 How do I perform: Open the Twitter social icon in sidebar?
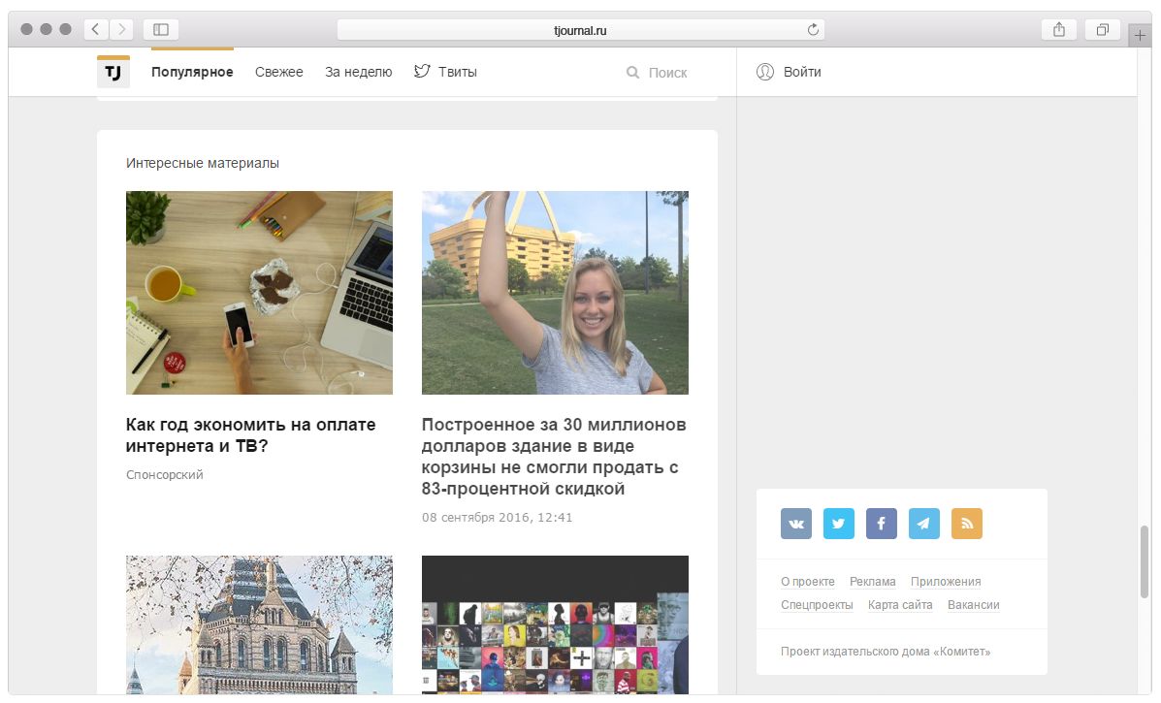(839, 524)
